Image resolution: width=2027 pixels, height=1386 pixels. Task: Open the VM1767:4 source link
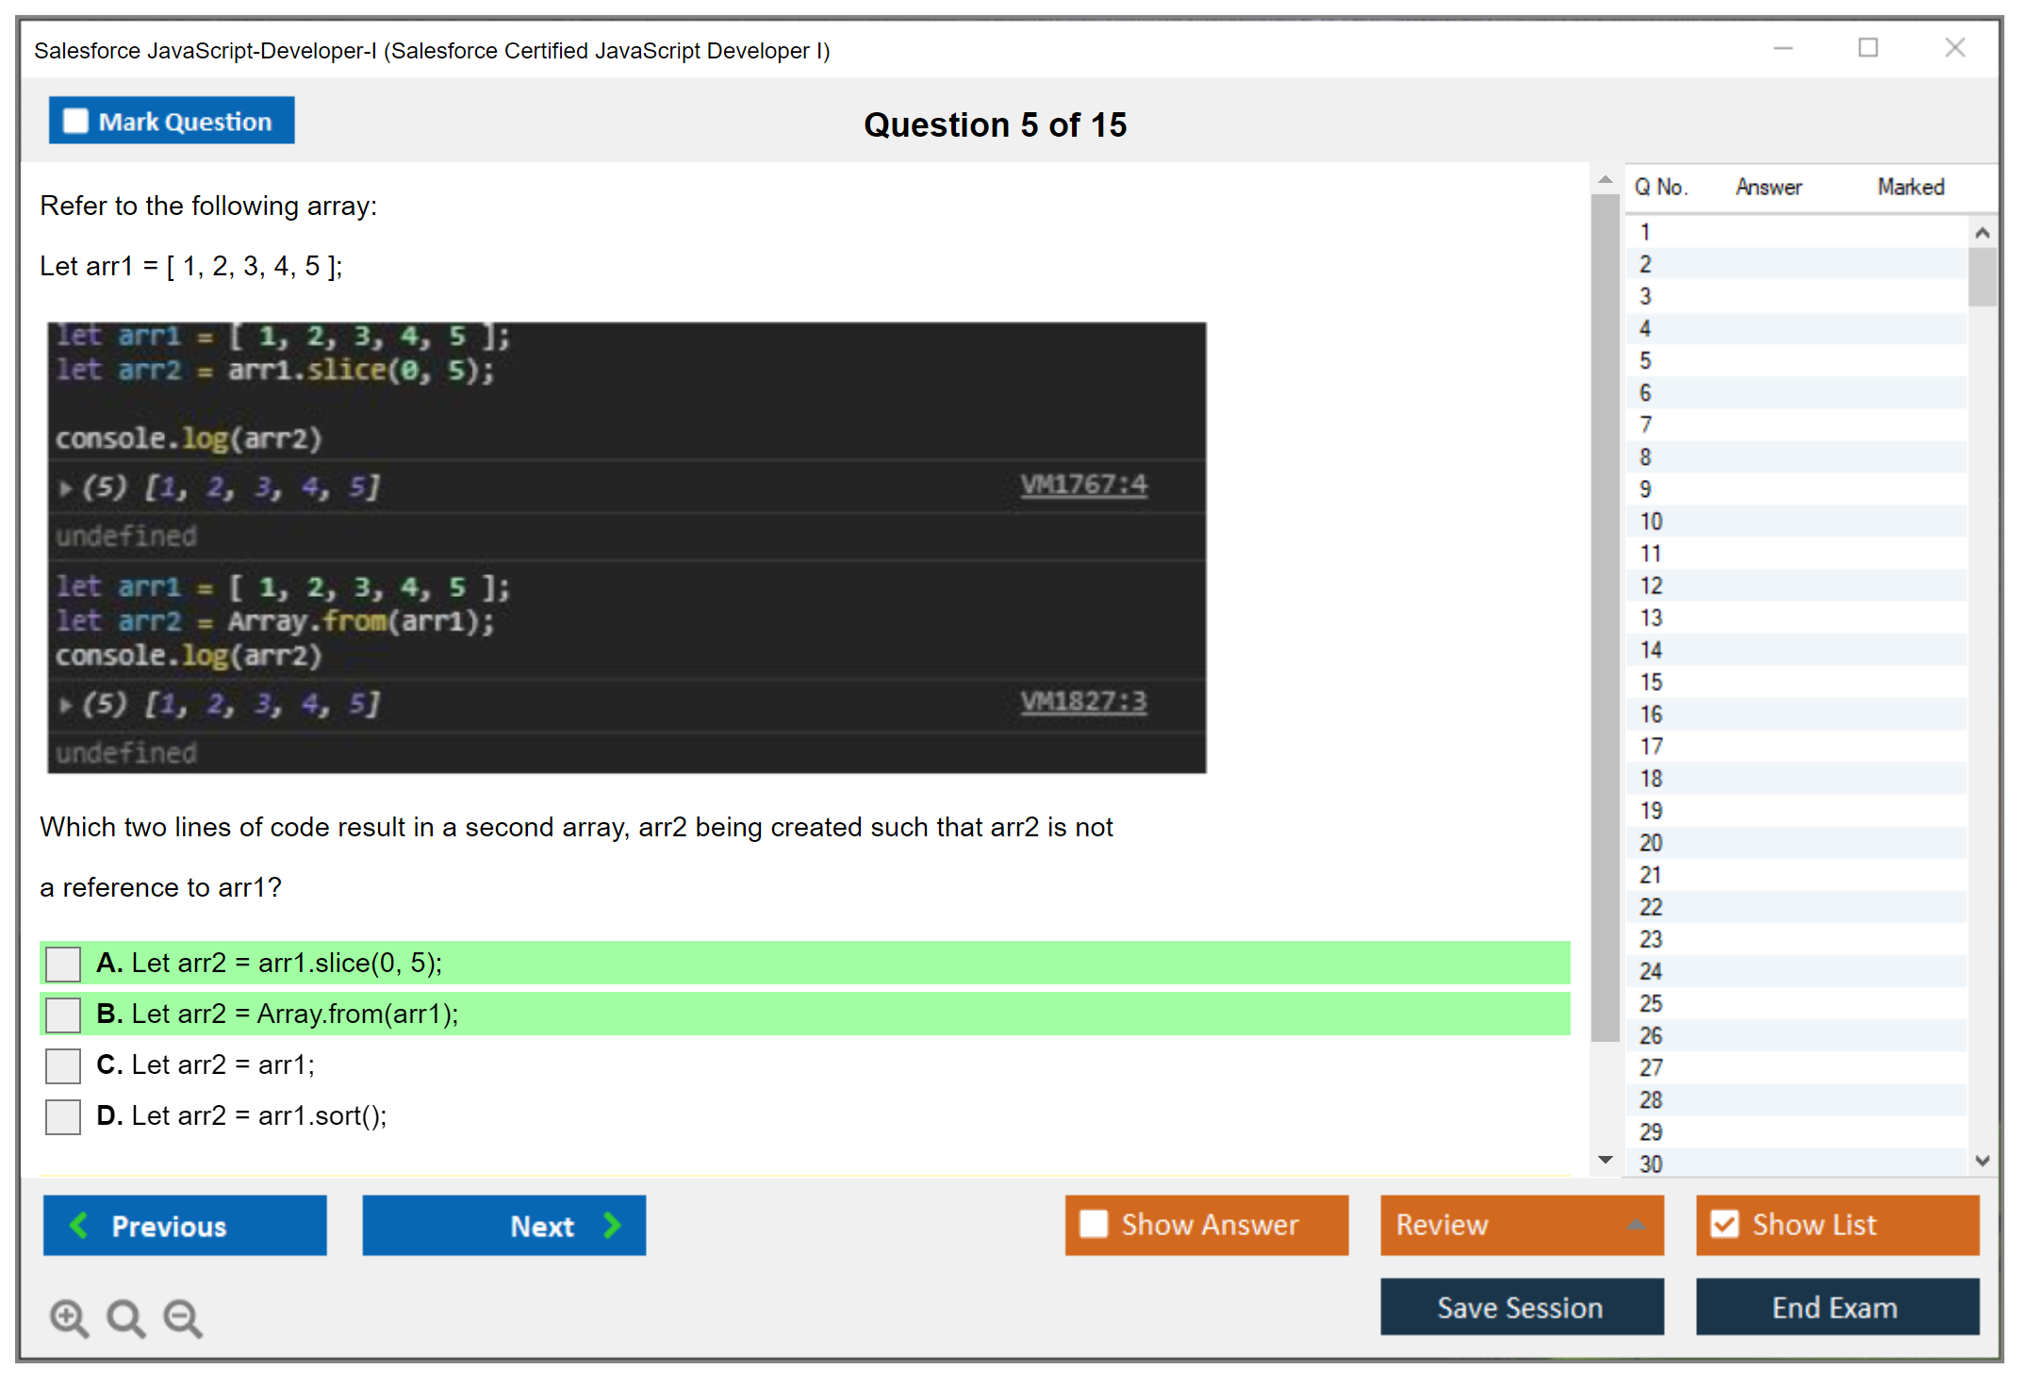1083,485
